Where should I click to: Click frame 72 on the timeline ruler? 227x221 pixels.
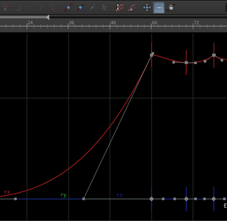click(196, 22)
